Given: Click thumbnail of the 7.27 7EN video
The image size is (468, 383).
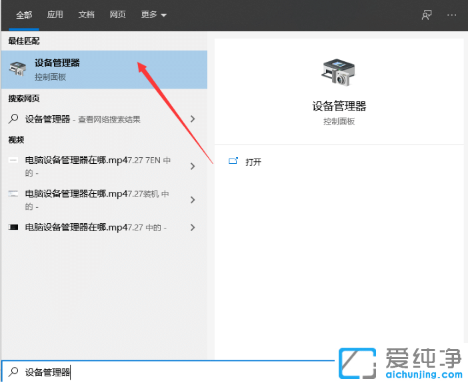Looking at the screenshot, I should point(13,160).
